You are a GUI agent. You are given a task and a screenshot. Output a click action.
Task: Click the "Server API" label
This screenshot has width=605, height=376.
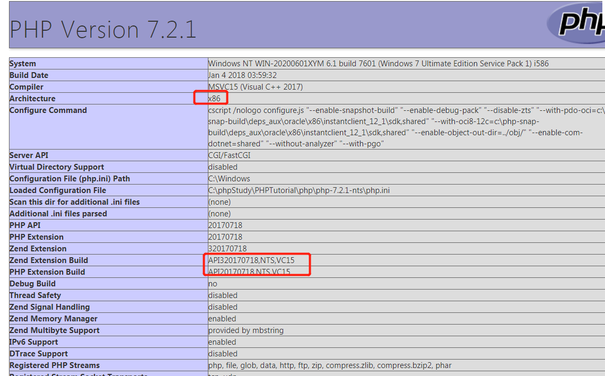tap(29, 155)
